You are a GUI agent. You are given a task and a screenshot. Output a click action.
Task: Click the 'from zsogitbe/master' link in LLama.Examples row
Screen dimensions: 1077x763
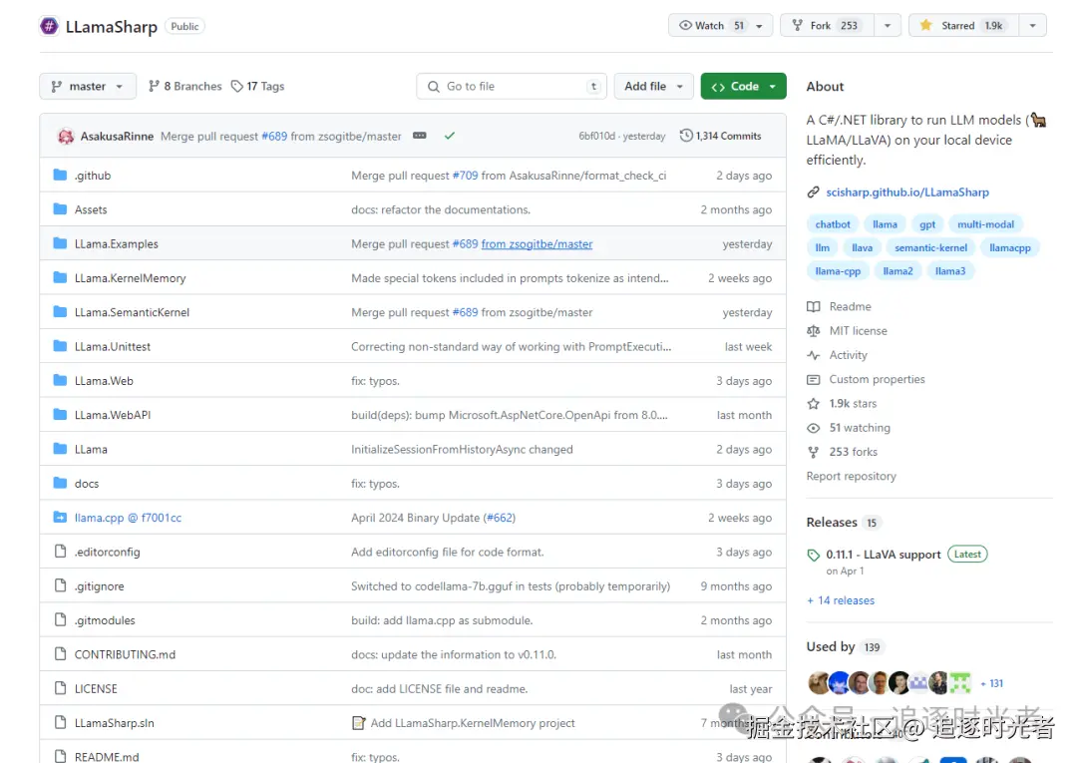[538, 243]
